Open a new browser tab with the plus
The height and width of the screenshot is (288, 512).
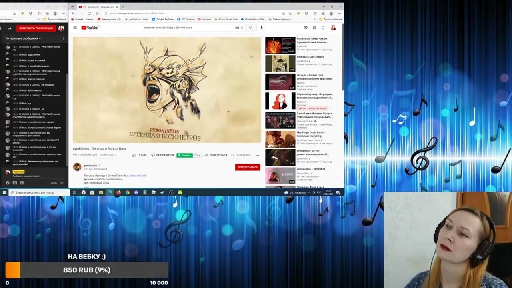tap(123, 7)
